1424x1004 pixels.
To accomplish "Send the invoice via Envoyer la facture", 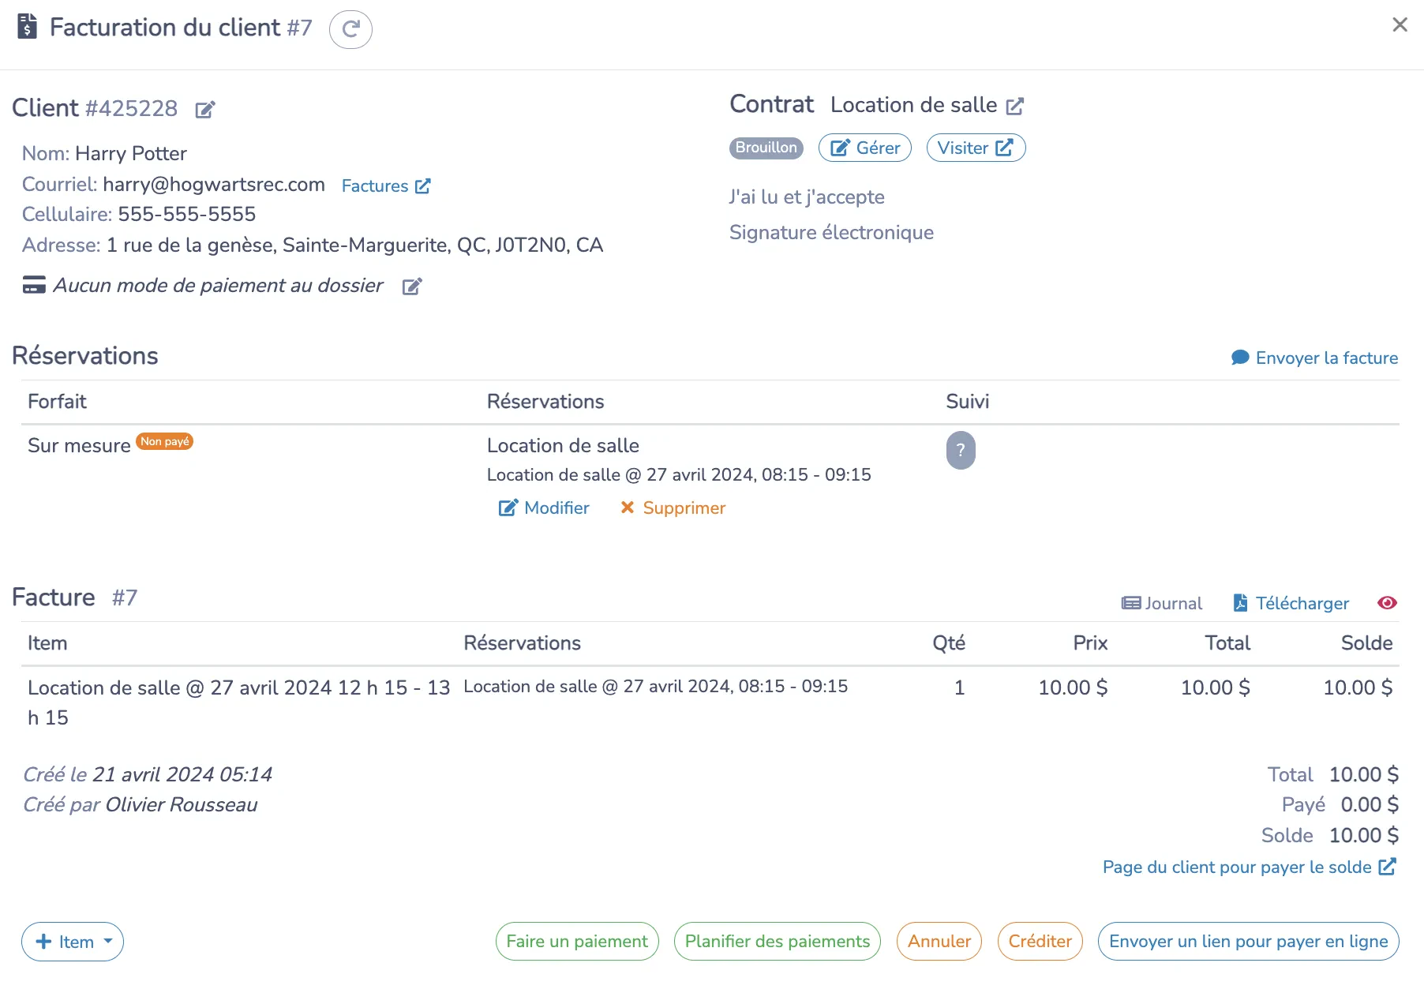I will pos(1314,358).
